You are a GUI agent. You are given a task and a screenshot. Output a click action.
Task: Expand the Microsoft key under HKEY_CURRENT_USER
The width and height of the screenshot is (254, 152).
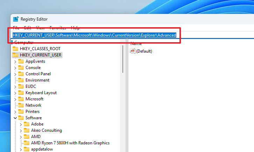[x=15, y=99]
